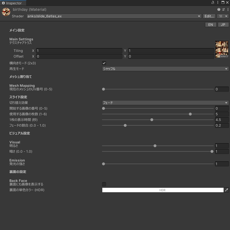The height and width of the screenshot is (230, 230).
Task: Open the Shader anko/slide_6atlas_ex dropdown
Action: coord(114,16)
